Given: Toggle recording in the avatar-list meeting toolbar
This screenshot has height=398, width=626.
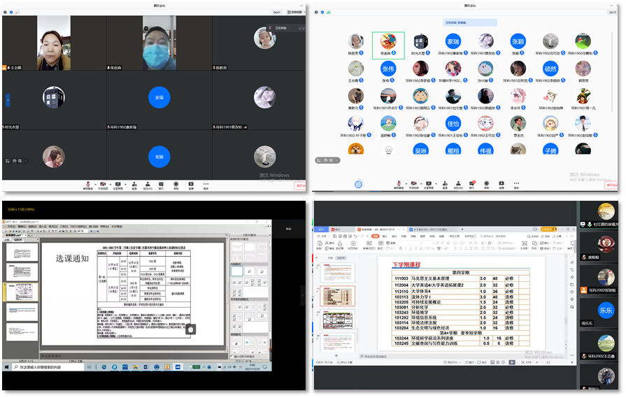Looking at the screenshot, I should point(486,183).
